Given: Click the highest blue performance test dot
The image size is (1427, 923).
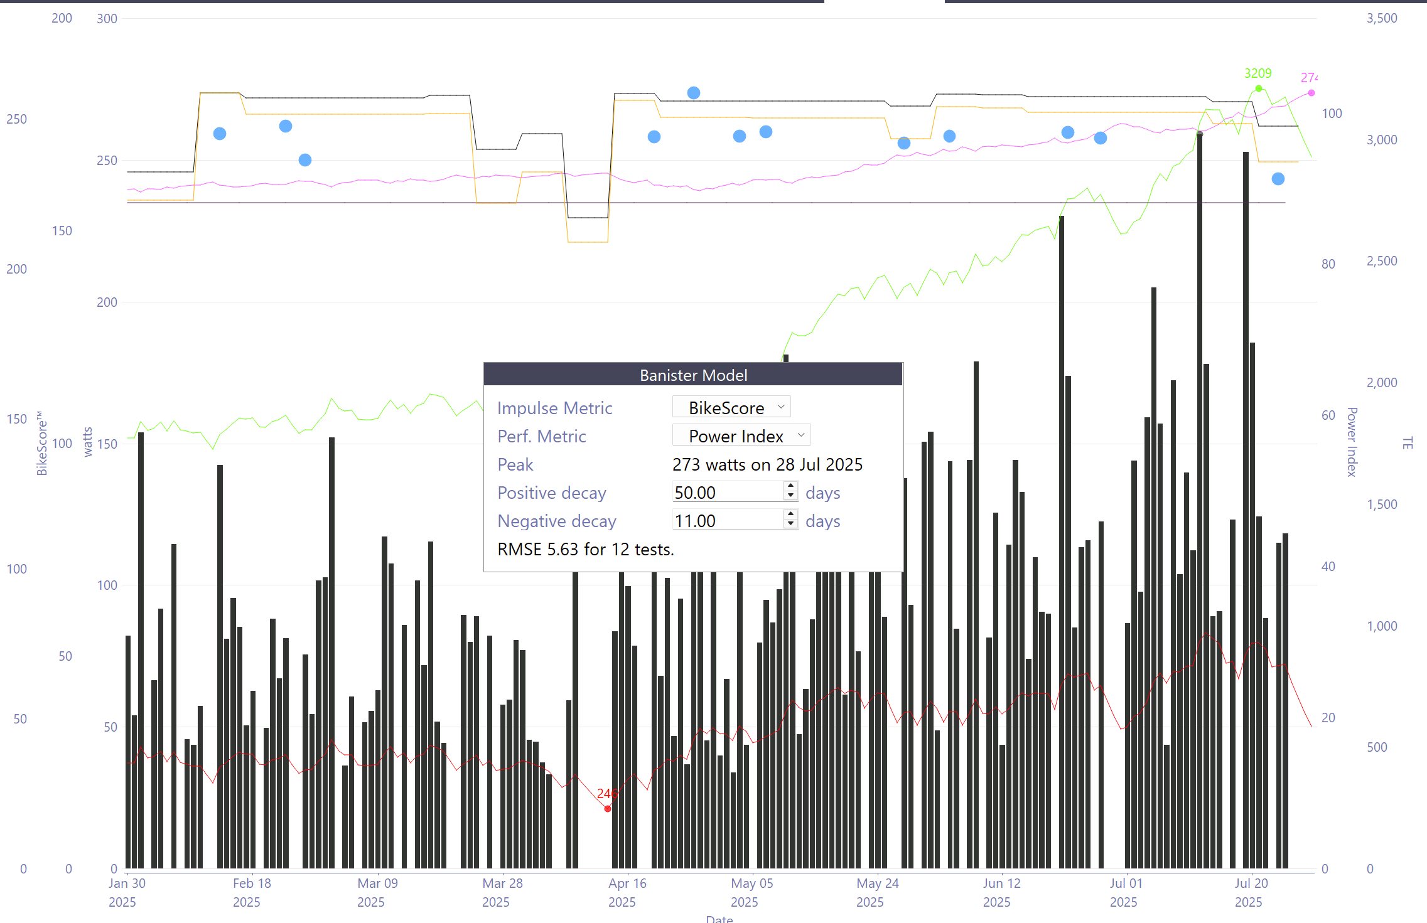Looking at the screenshot, I should (693, 93).
